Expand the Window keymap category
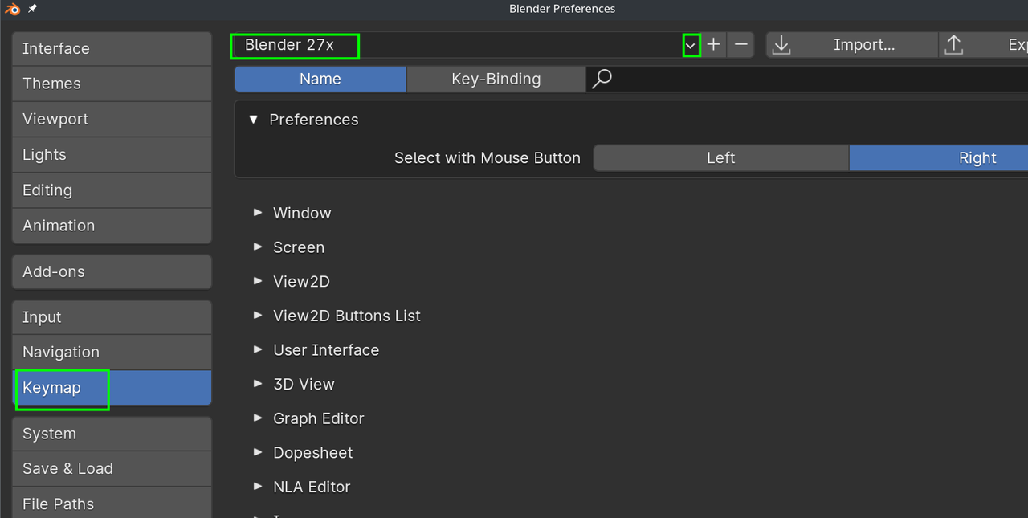This screenshot has width=1028, height=518. tap(258, 213)
